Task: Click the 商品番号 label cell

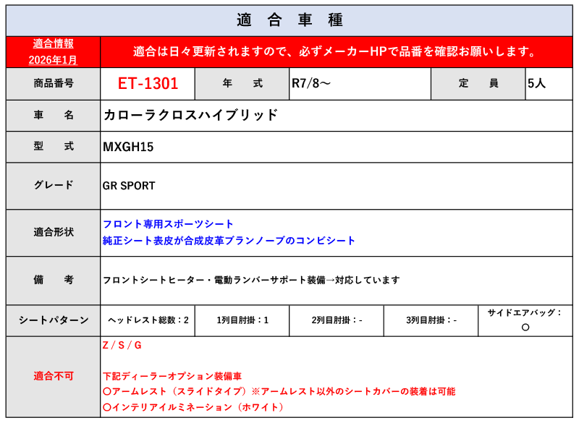Action: pos(54,83)
